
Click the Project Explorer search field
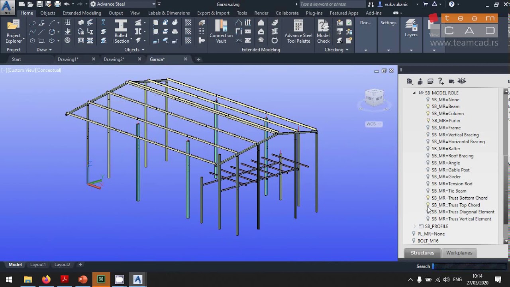click(469, 266)
